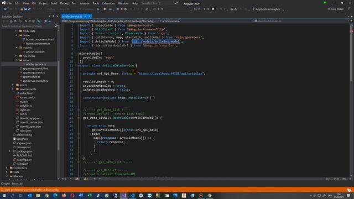This screenshot has height=199, width=354.
Task: Click the Live Share button
Action: pos(336,9)
